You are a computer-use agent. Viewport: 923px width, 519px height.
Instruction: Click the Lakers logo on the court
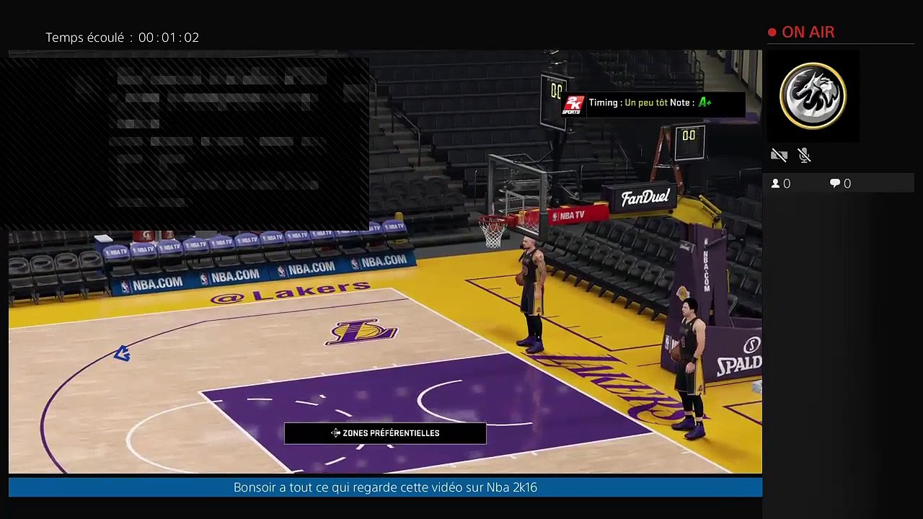coord(361,332)
